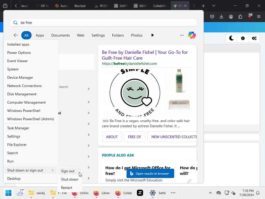Select the Apps filter
265x199 pixels.
click(40, 35)
